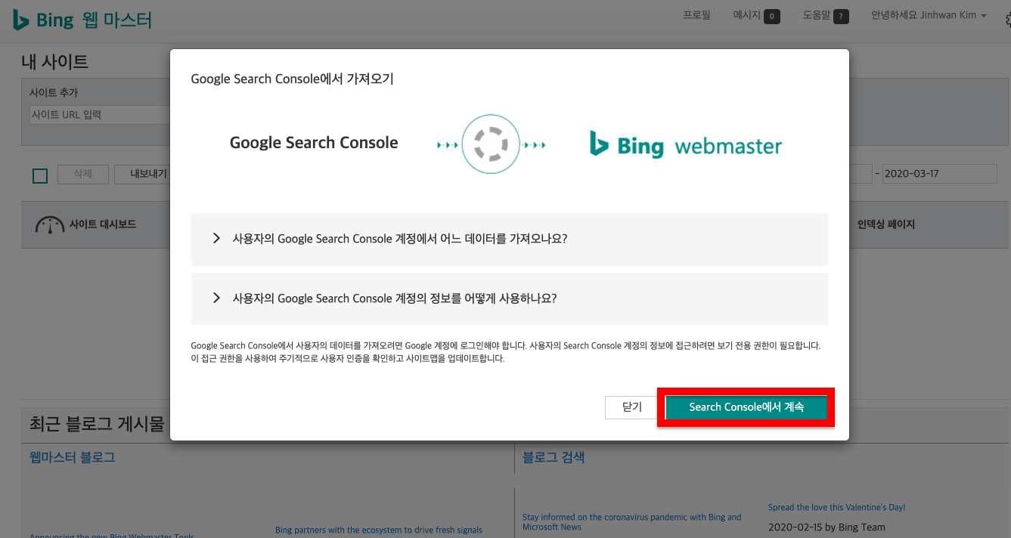
Task: Continue with Search Console button
Action: tap(746, 407)
